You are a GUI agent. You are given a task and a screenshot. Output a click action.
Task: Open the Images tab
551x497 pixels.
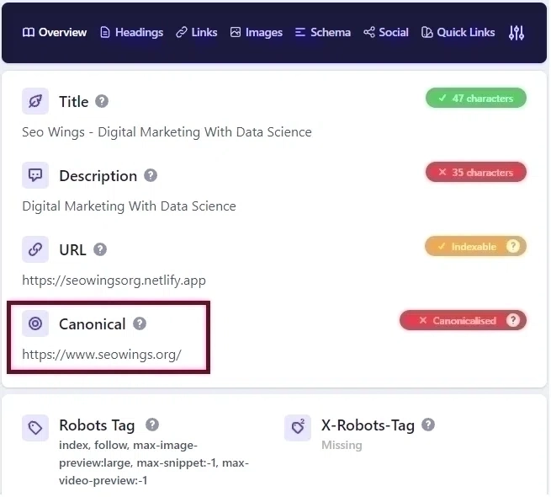pos(257,32)
